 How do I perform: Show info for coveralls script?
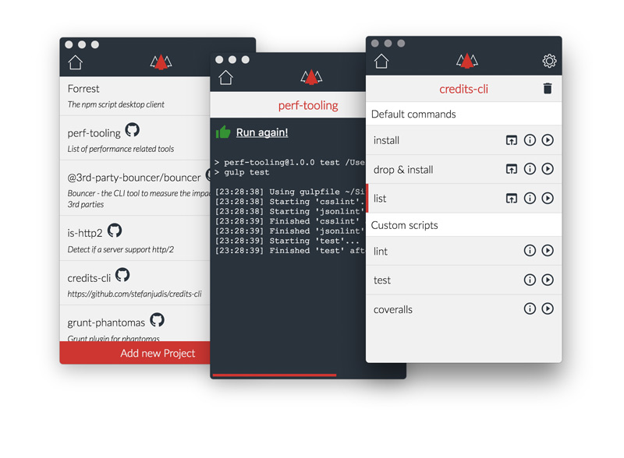530,308
